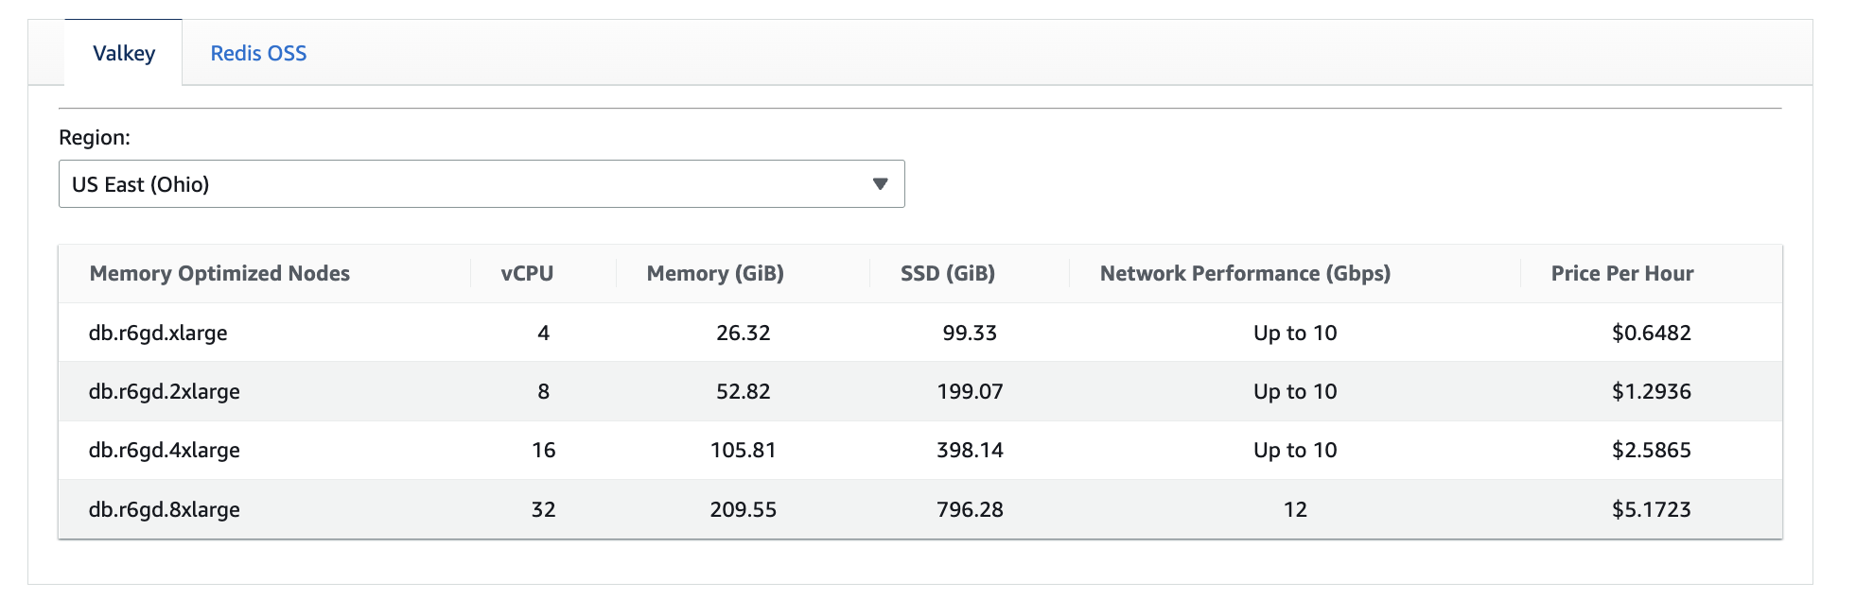This screenshot has width=1856, height=616.
Task: Switch to the Valkey tab
Action: tap(123, 53)
